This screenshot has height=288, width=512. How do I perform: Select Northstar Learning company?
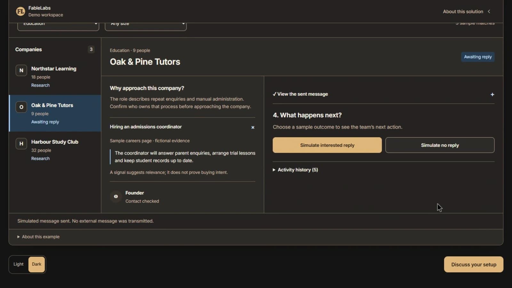pyautogui.click(x=55, y=77)
